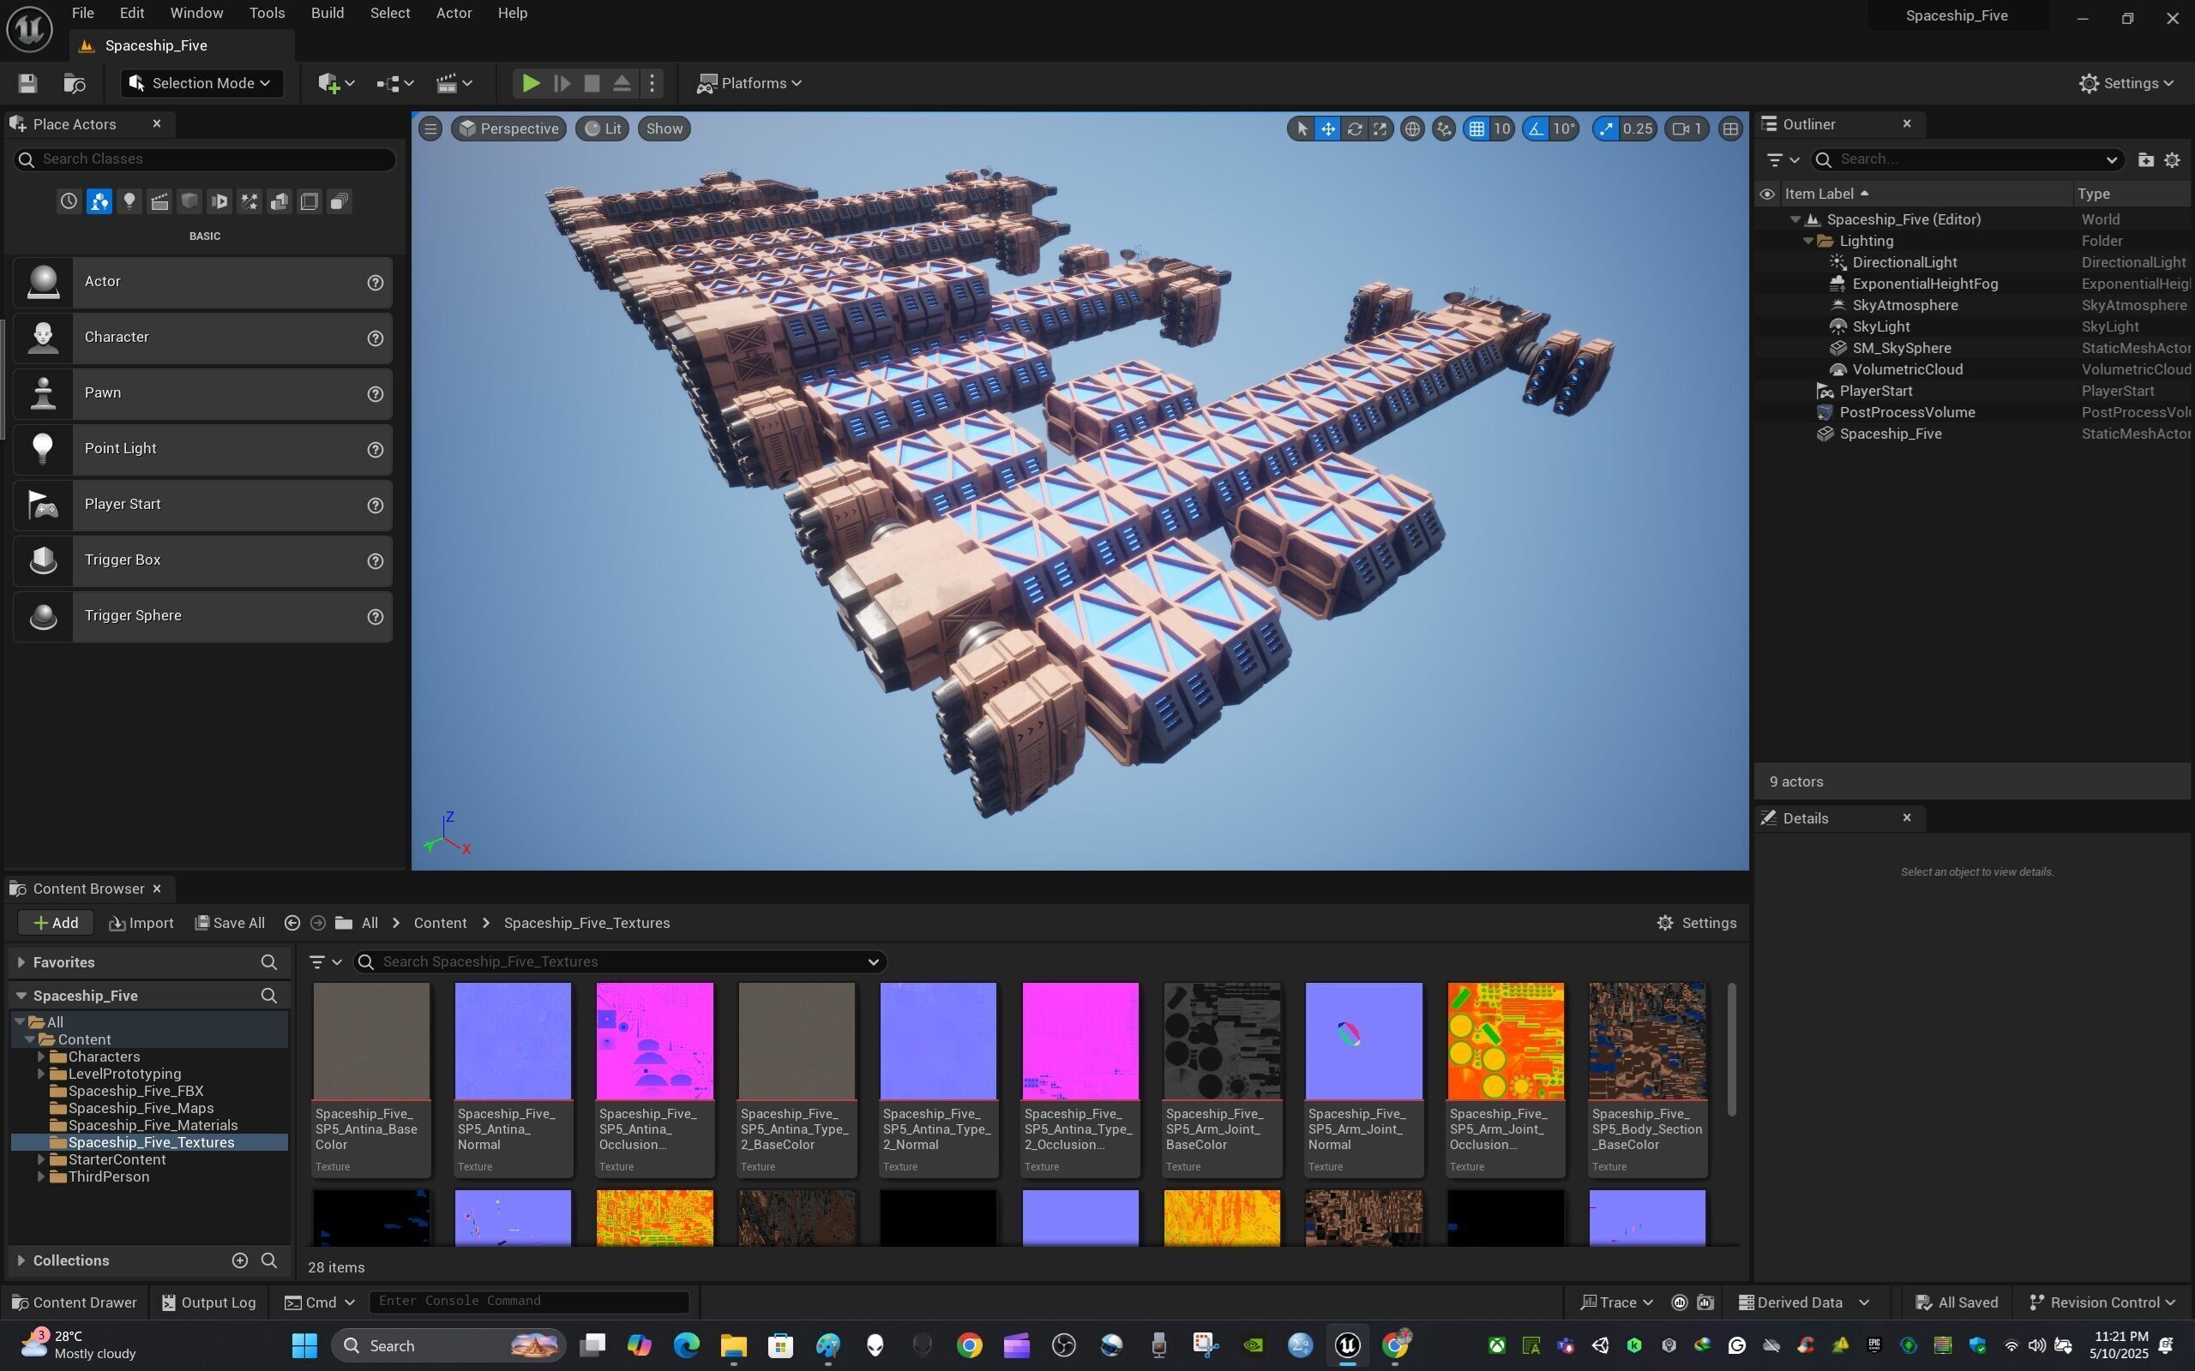Open the camera speed setting showing 1
2195x1371 pixels.
(1687, 129)
